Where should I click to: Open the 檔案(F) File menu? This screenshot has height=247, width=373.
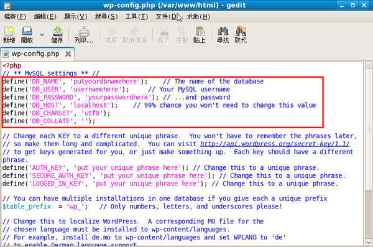(15, 17)
